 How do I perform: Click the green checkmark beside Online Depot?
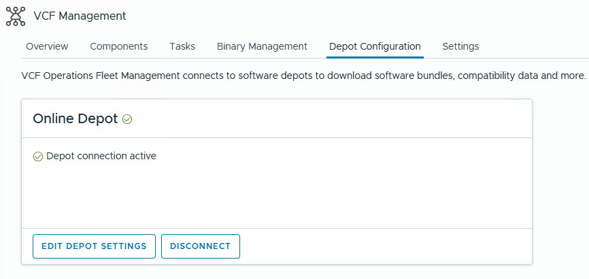point(127,119)
